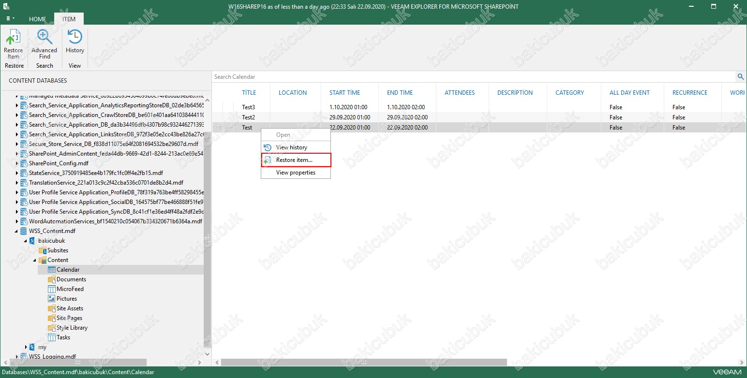
Task: Click the bakicubuk SharePoint site icon
Action: click(32, 241)
